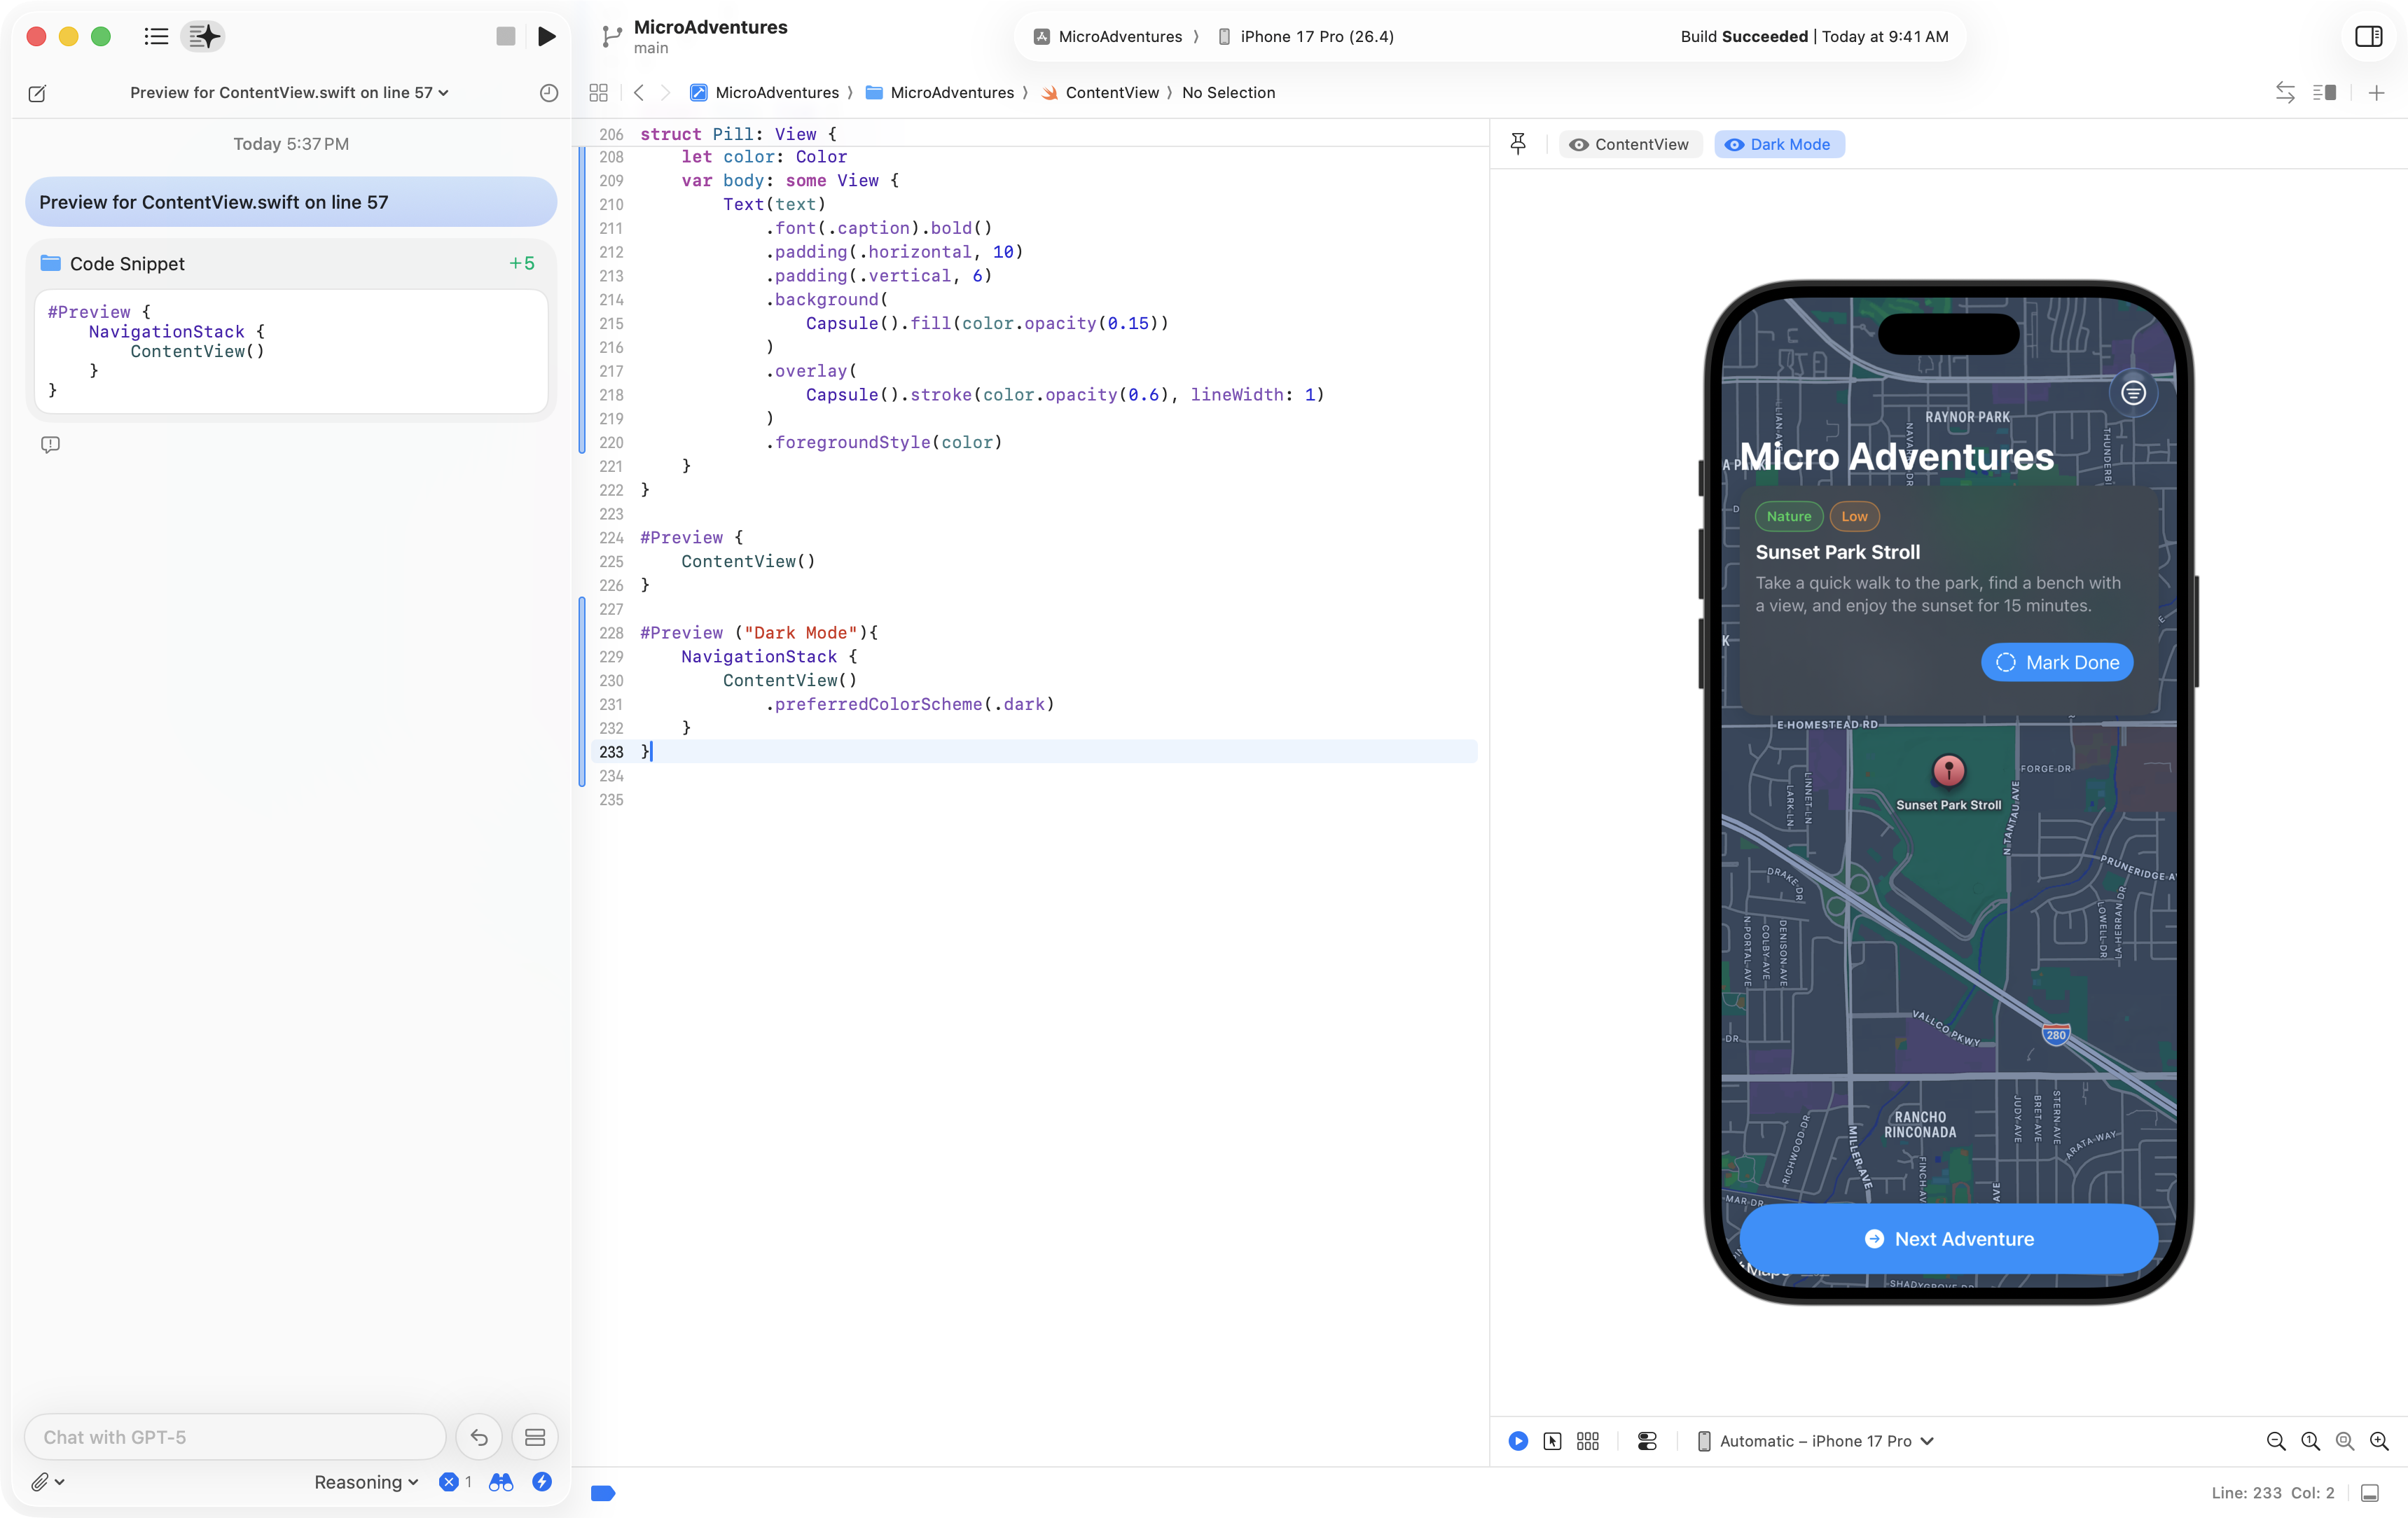Click the +5 change count

pyautogui.click(x=522, y=264)
